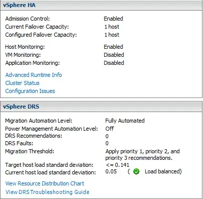Click the green Load balanced checkmark icon
The width and height of the screenshot is (203, 199).
[136, 171]
